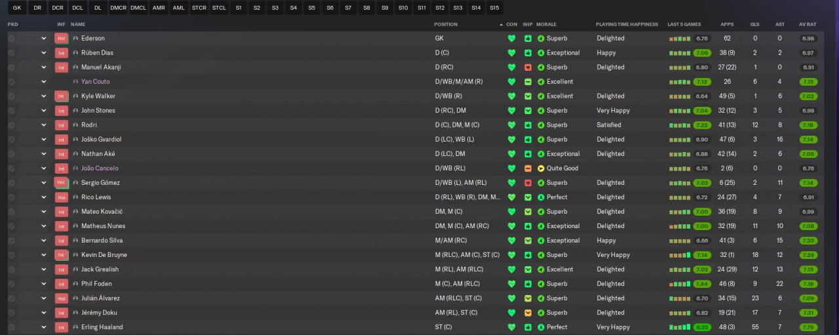Toggle the picked checkmark for Nathan Aké

(11, 154)
